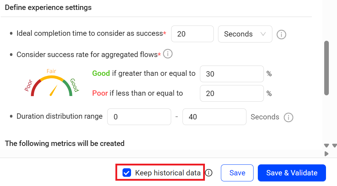
Task: Click the Good threshold percentage field
Action: tap(232, 74)
